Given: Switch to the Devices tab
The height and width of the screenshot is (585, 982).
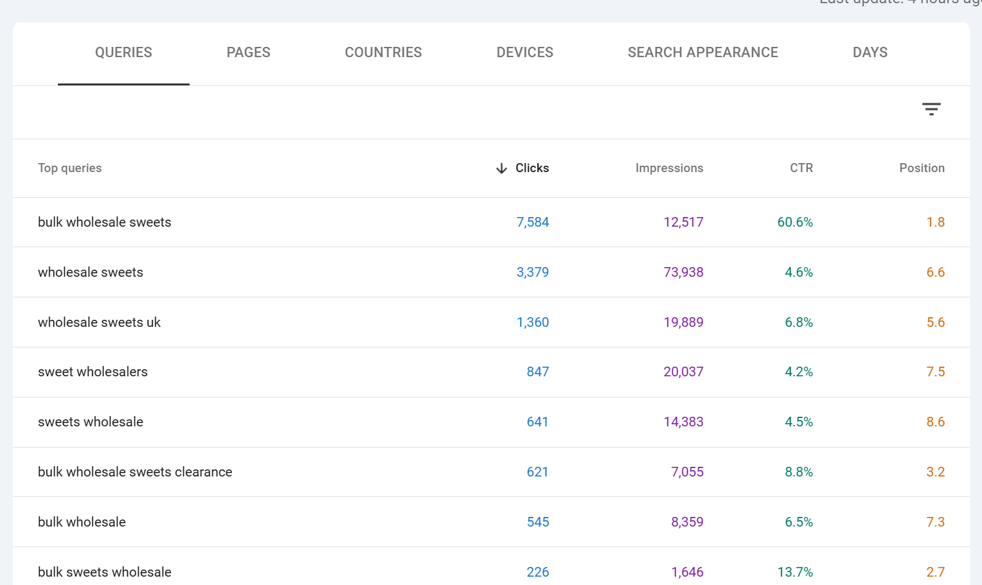Looking at the screenshot, I should click(524, 53).
